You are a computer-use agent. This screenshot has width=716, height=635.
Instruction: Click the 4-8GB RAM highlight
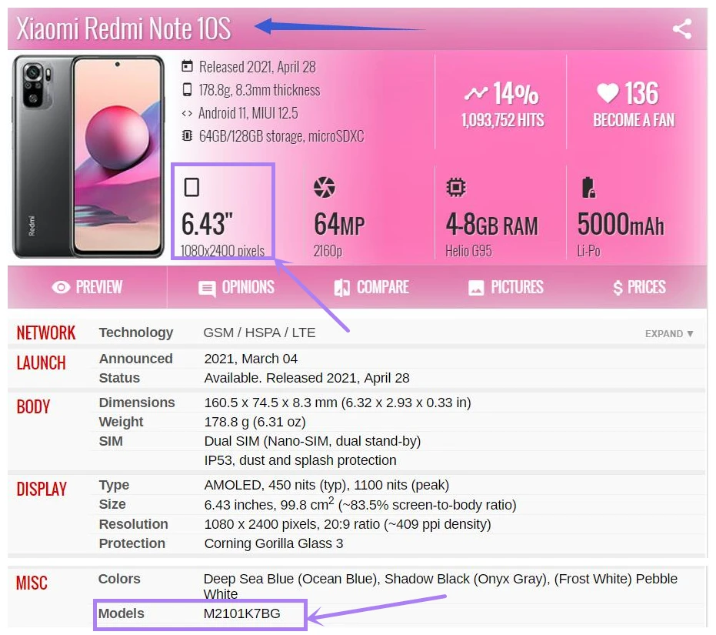[x=491, y=224]
